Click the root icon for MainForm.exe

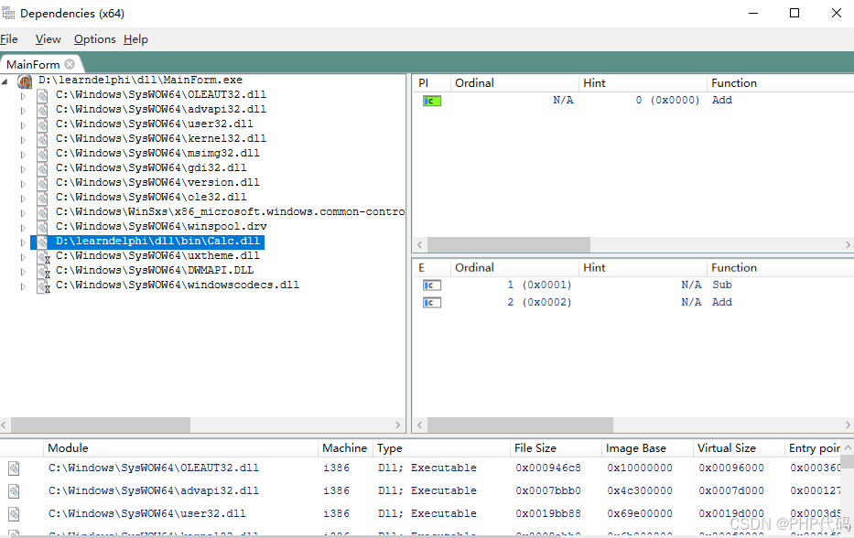tap(26, 81)
